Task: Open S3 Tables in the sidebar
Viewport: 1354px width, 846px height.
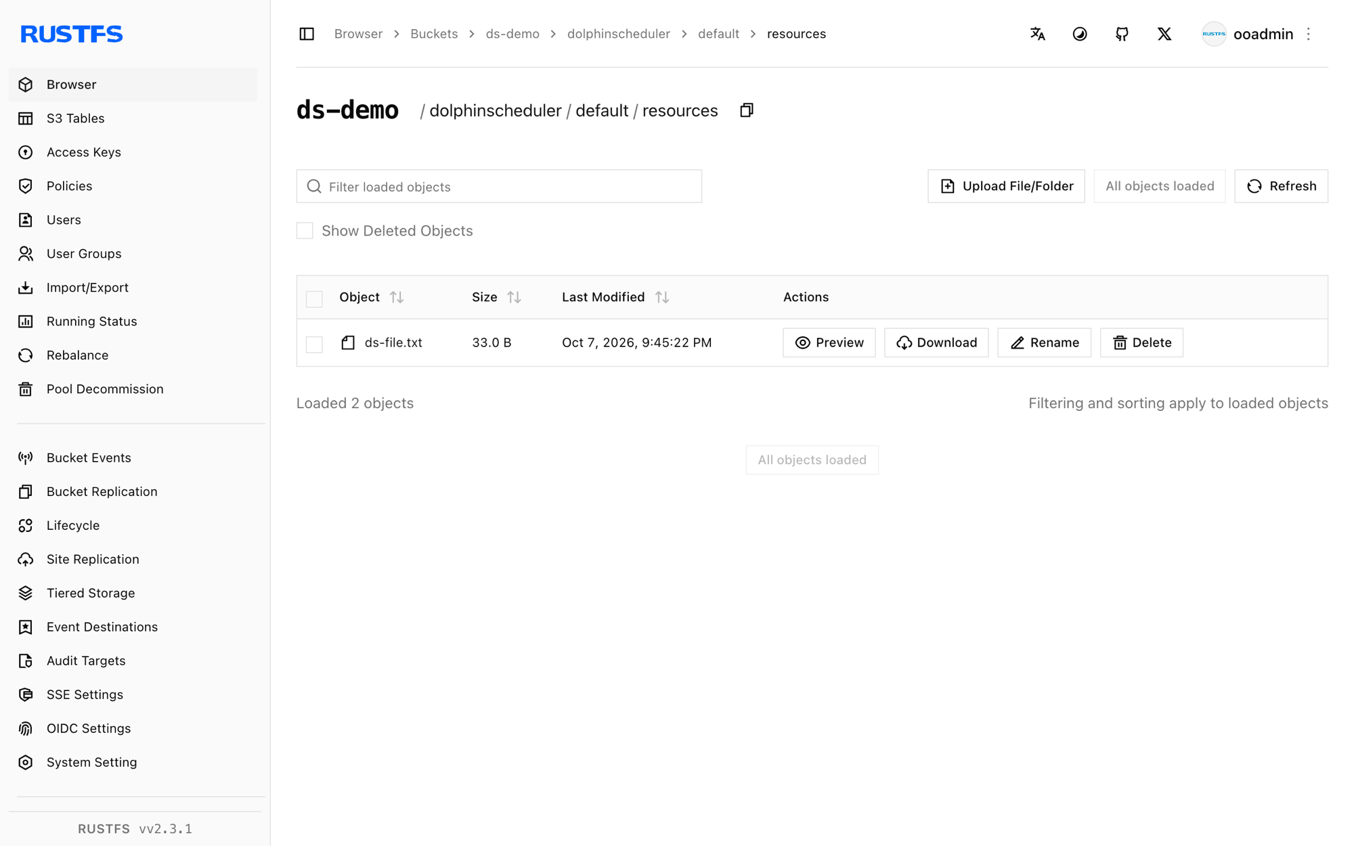Action: tap(133, 118)
